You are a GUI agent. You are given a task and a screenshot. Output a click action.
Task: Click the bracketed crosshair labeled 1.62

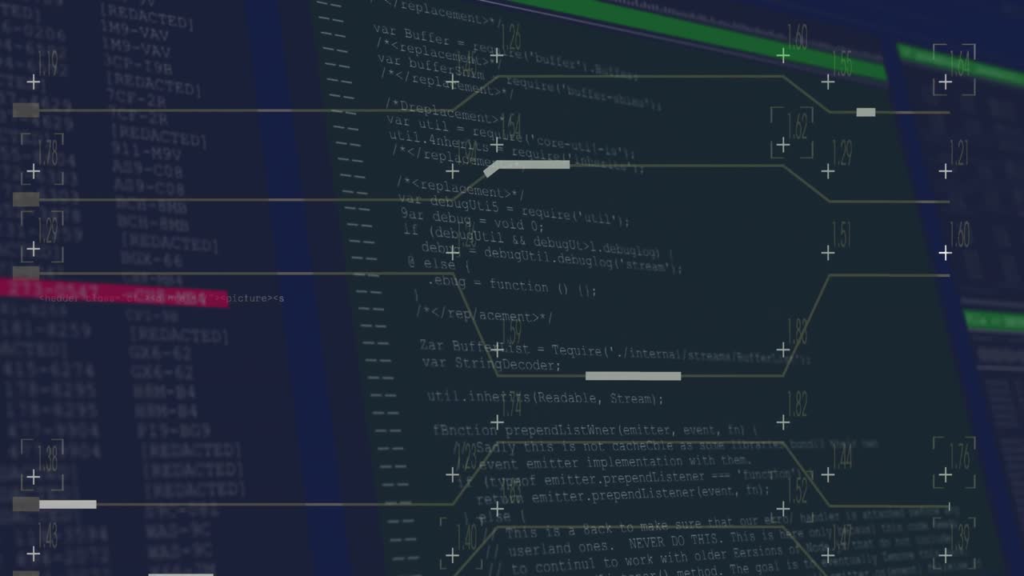click(x=782, y=145)
